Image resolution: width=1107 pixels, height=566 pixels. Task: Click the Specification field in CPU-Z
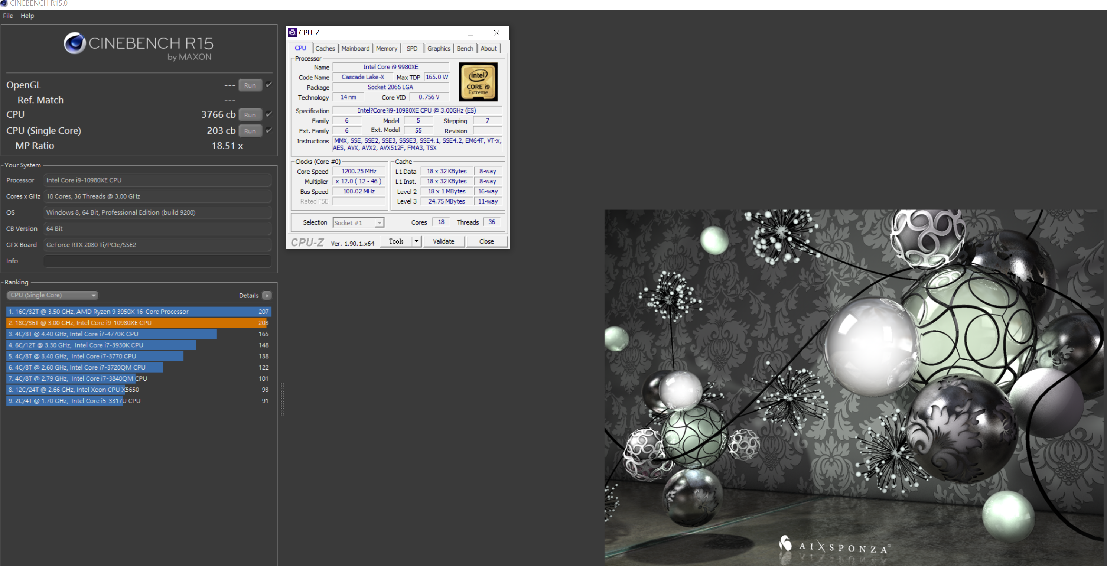417,110
